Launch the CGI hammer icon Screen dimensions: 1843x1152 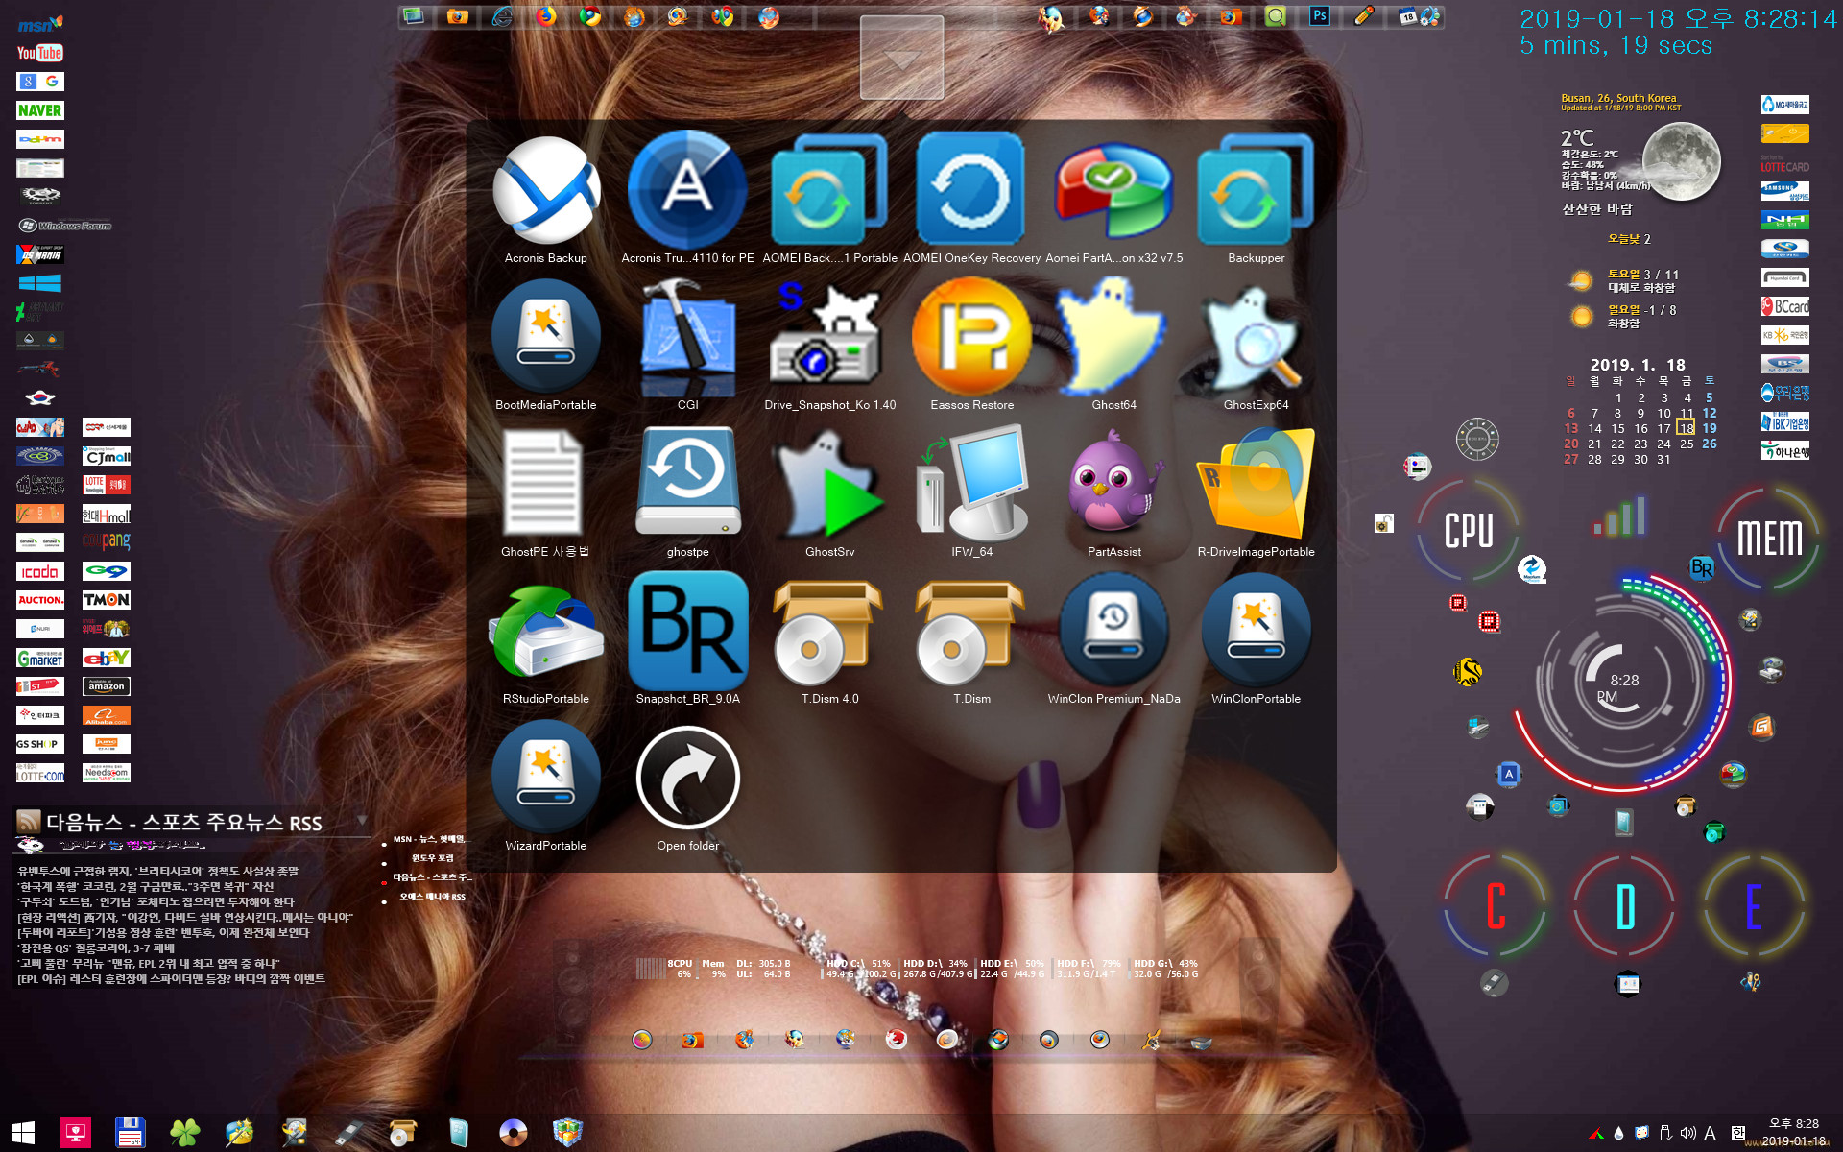(x=687, y=336)
